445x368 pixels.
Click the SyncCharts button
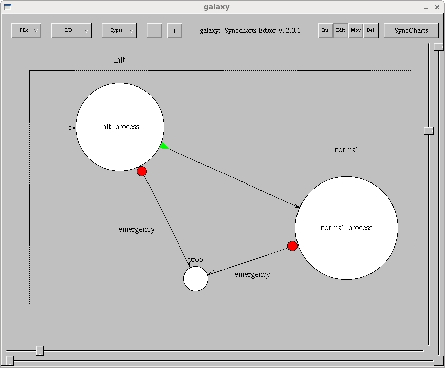click(411, 30)
